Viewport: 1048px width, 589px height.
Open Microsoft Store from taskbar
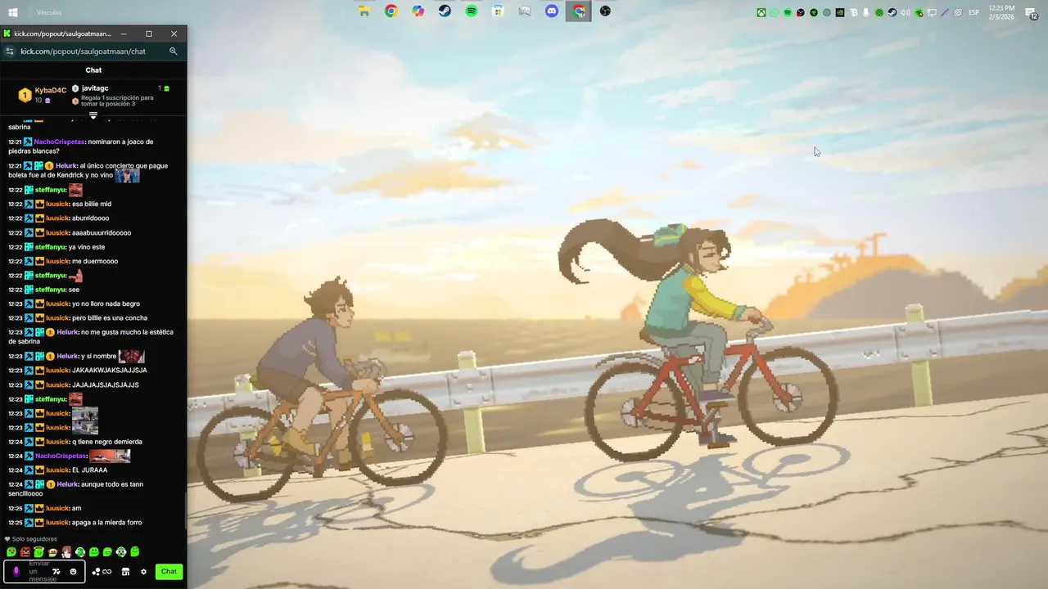[498, 11]
